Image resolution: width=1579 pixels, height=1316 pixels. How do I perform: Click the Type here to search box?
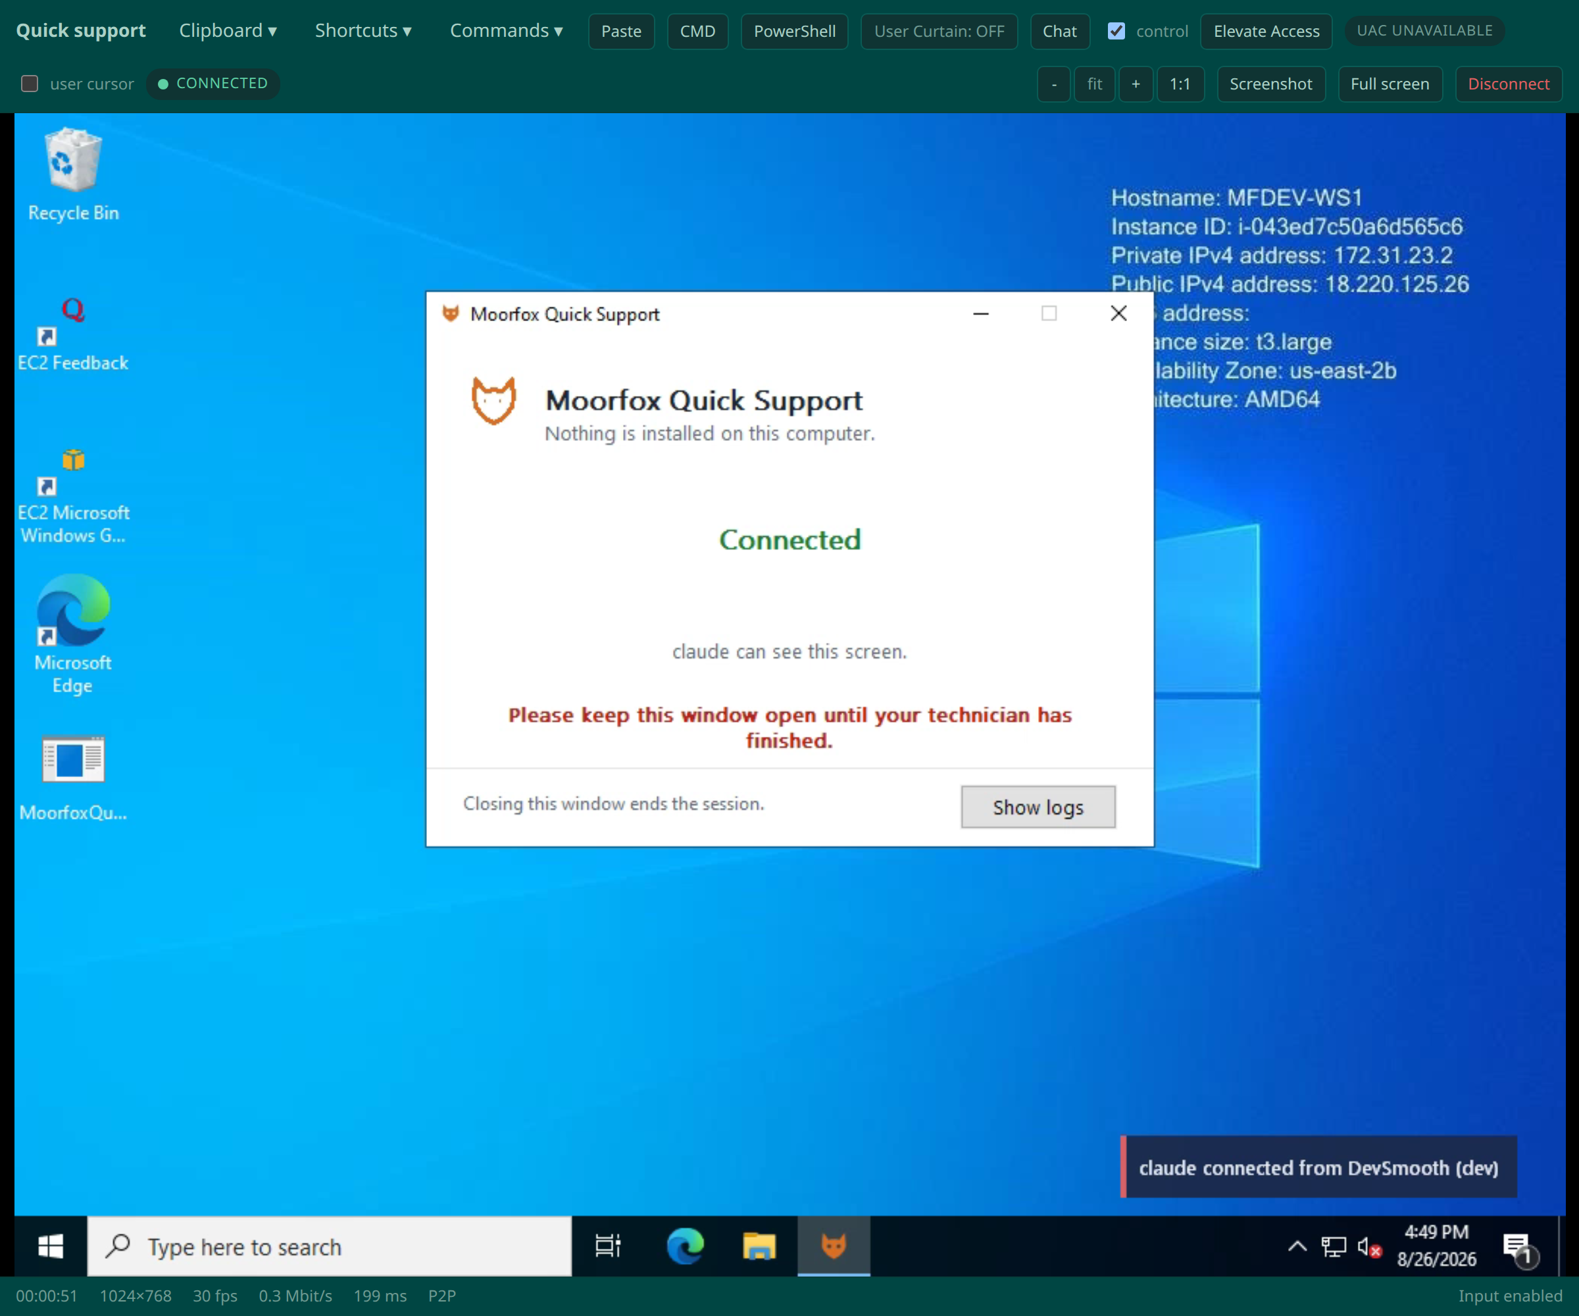[330, 1246]
